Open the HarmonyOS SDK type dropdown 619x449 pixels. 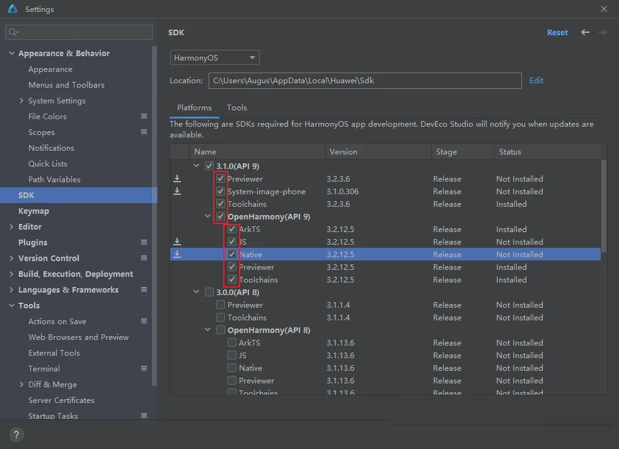pos(215,57)
